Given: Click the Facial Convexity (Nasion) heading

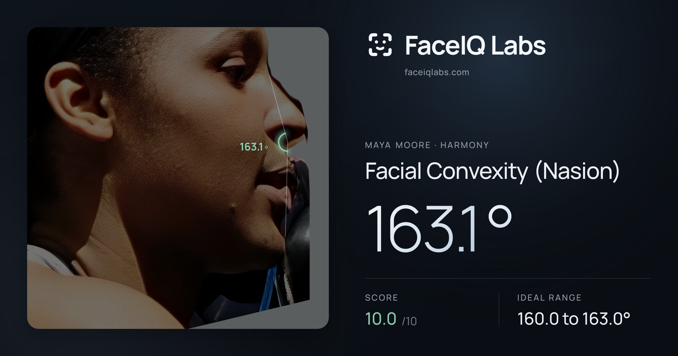Looking at the screenshot, I should click(x=492, y=171).
